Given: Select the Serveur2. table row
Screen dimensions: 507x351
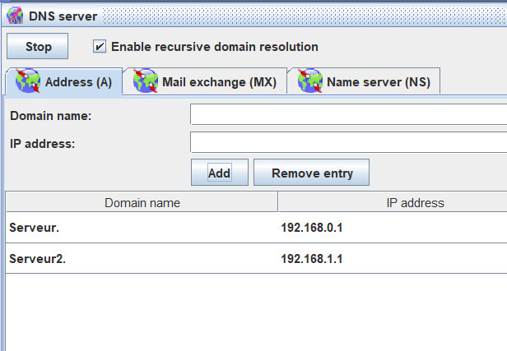Looking at the screenshot, I should 140,258.
